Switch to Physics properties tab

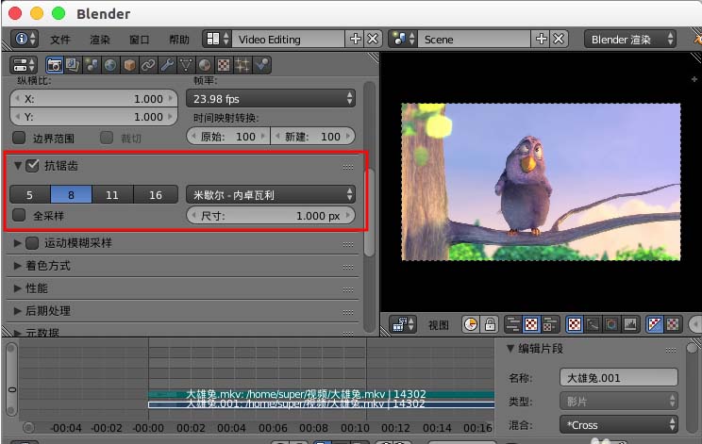pyautogui.click(x=261, y=65)
